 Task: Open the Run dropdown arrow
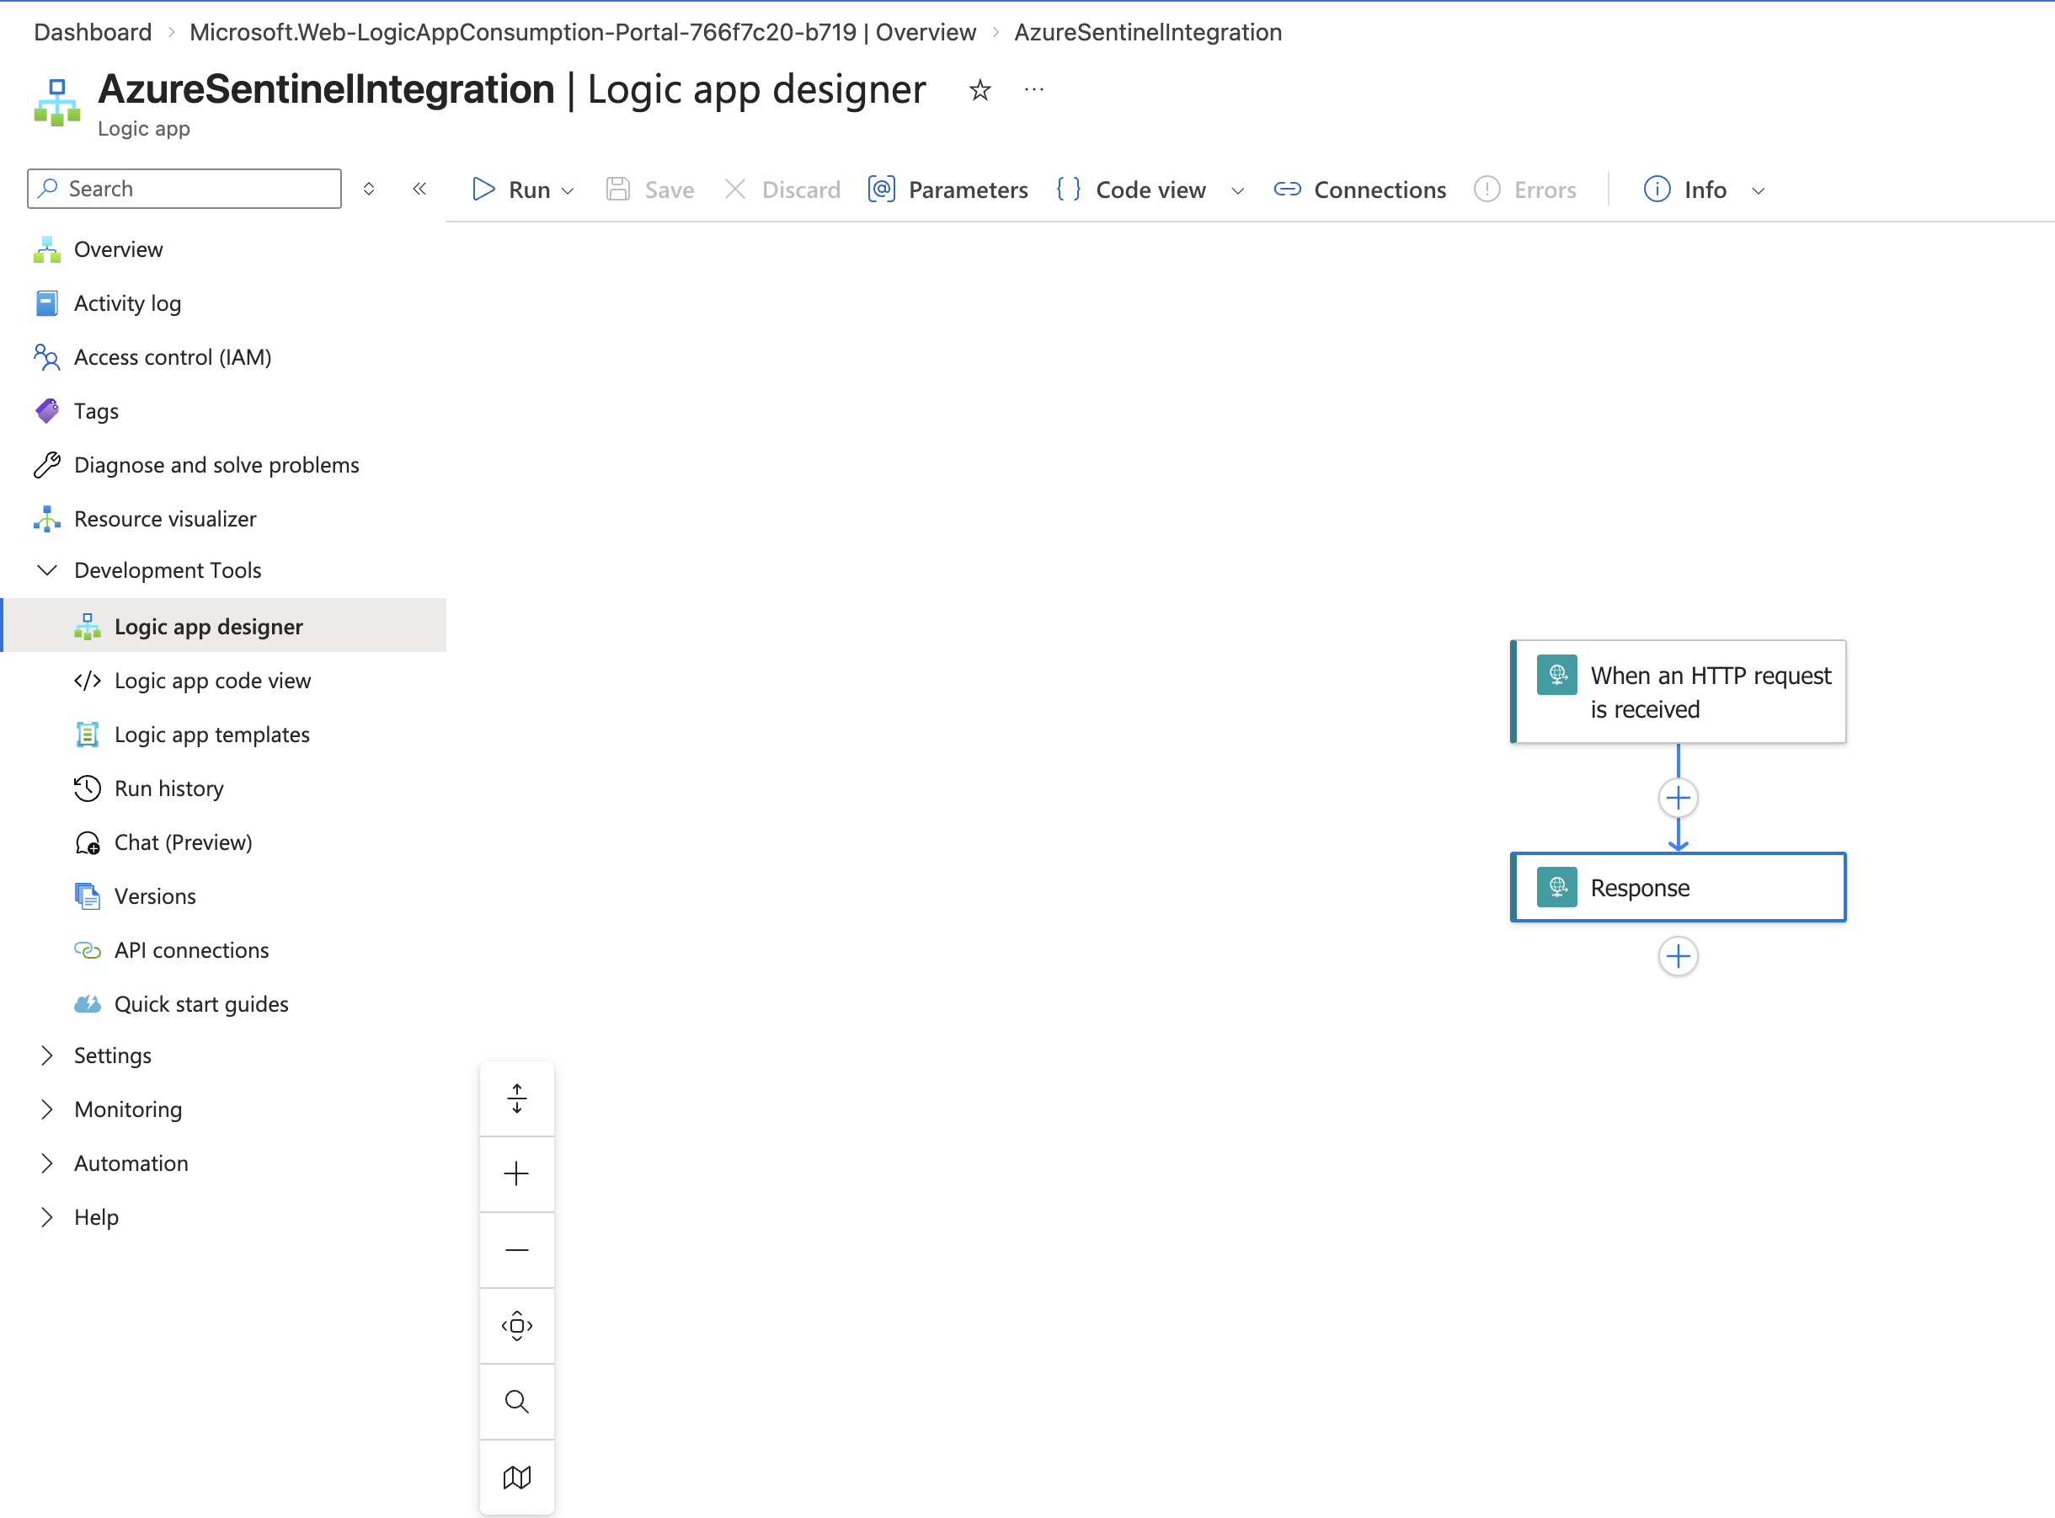(x=568, y=190)
